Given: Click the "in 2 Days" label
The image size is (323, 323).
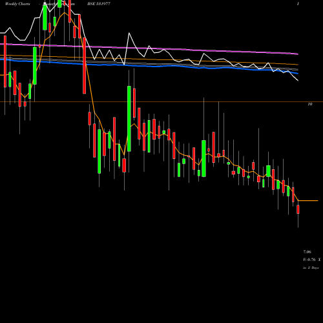Looking at the screenshot, I should click(x=311, y=268).
